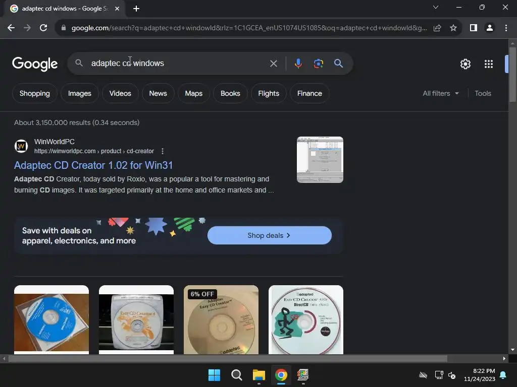Click the browser forward arrow

(x=27, y=28)
